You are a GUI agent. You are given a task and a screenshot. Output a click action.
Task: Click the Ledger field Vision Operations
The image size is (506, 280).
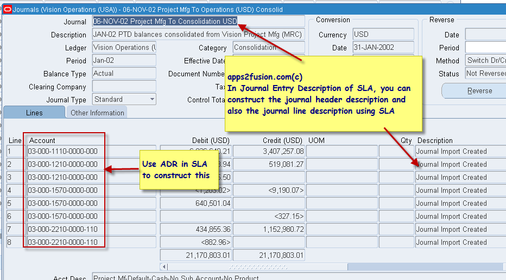(x=124, y=47)
